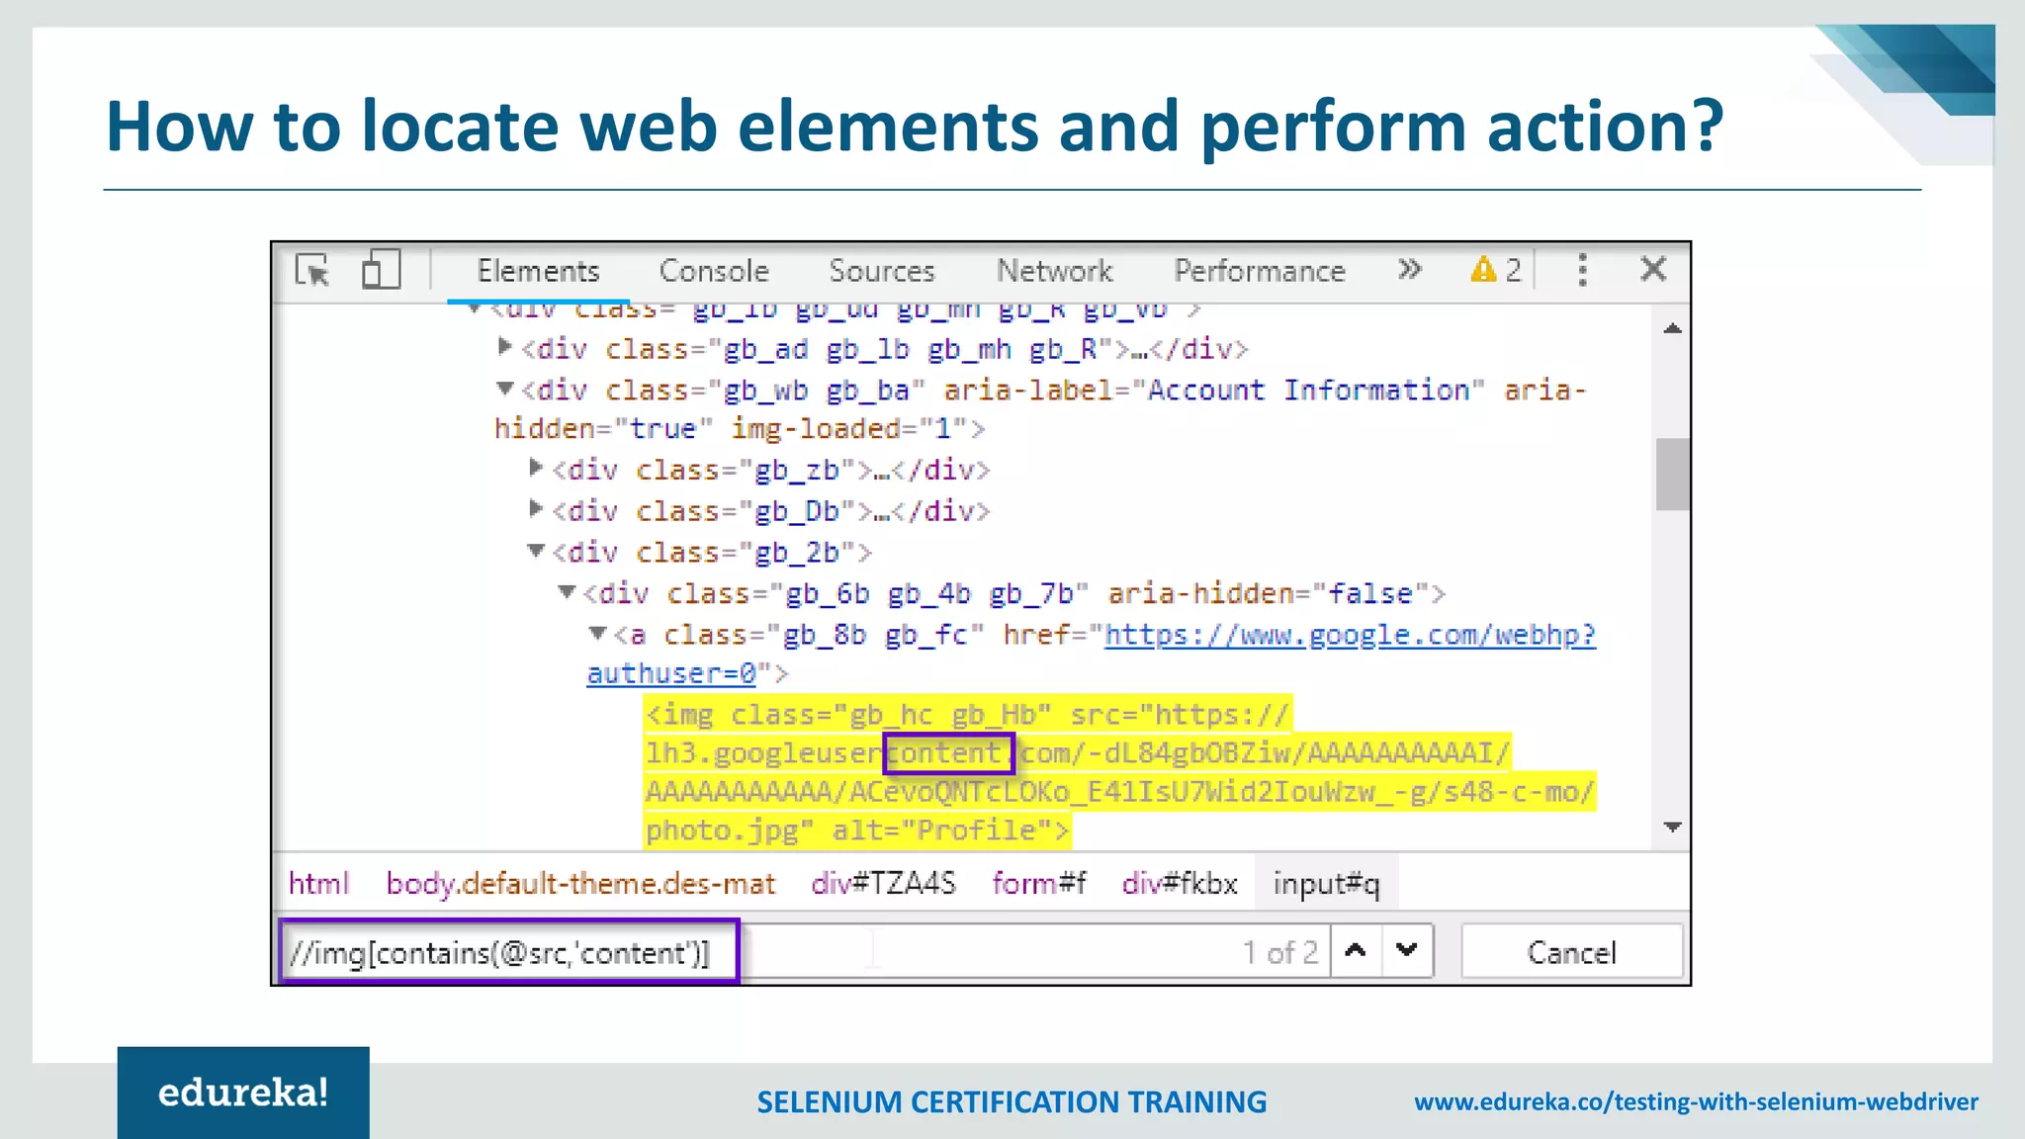Click the warnings counter icon showing 2
Screen dimensions: 2025x1139
1495,269
